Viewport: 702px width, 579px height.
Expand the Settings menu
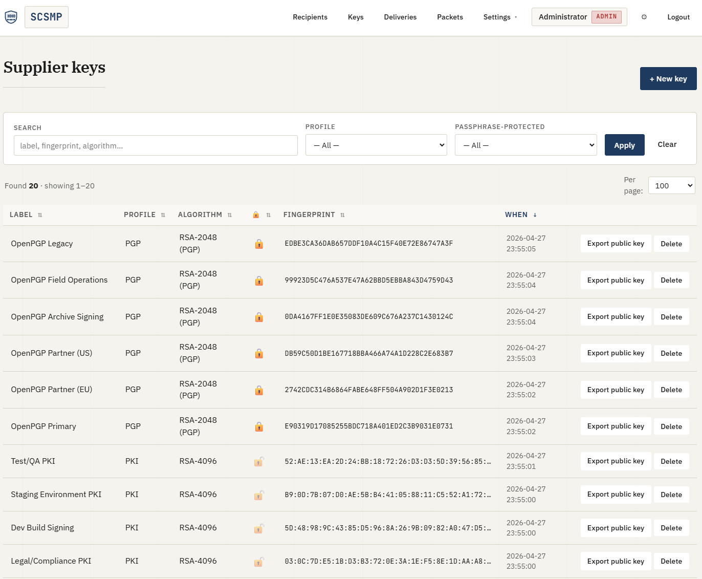coord(500,17)
